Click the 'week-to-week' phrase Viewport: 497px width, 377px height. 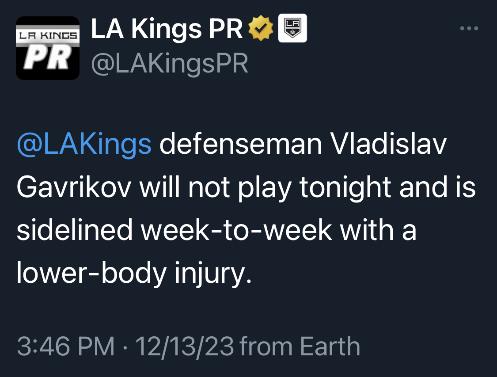(x=236, y=230)
